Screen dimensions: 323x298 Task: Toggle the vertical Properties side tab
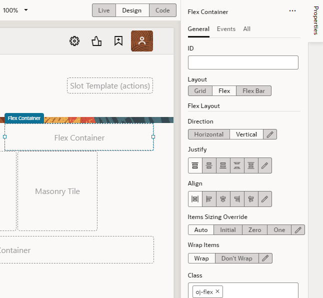click(x=316, y=20)
